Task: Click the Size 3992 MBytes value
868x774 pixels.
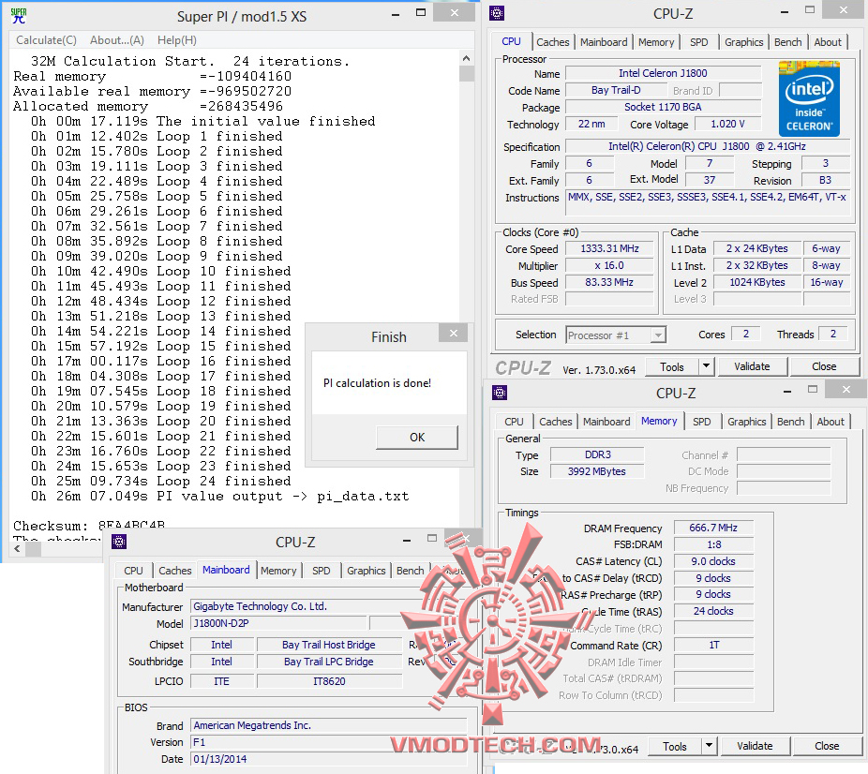Action: pyautogui.click(x=596, y=471)
